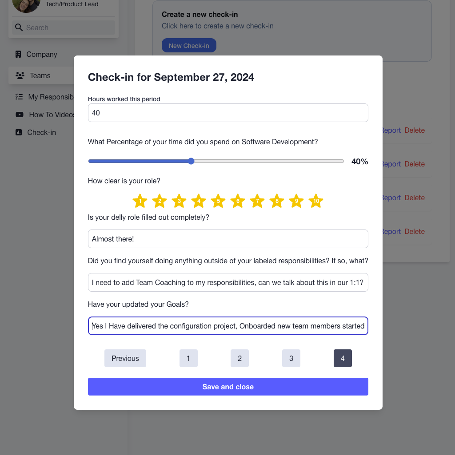Open the How To Videos play icon
Viewport: 455px width, 455px height.
(20, 115)
